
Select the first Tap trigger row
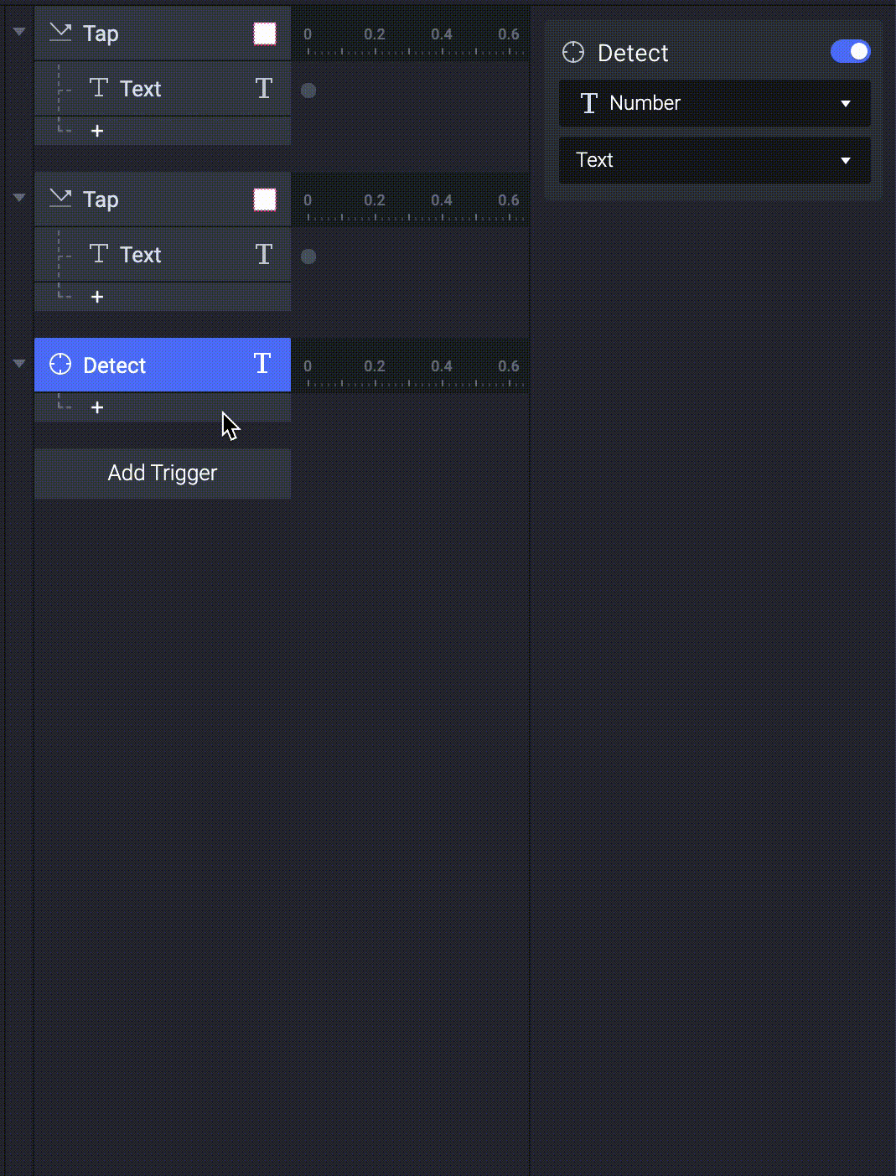tap(163, 34)
